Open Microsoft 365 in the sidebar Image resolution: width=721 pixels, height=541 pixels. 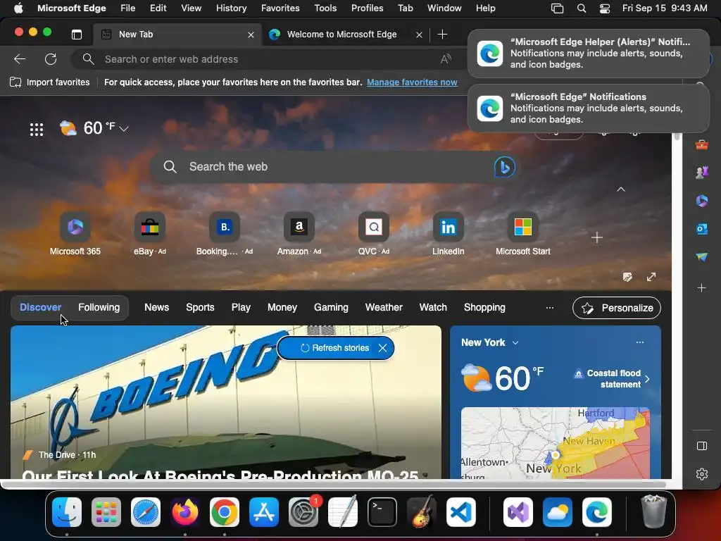click(x=702, y=201)
